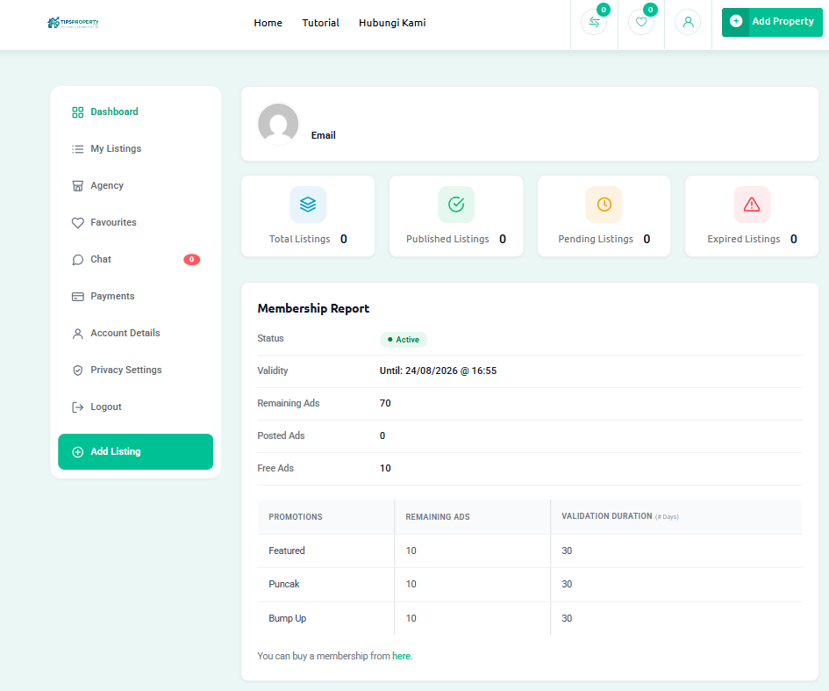Viewport: 829px width, 691px height.
Task: Open the compare icon in header
Action: click(x=594, y=22)
